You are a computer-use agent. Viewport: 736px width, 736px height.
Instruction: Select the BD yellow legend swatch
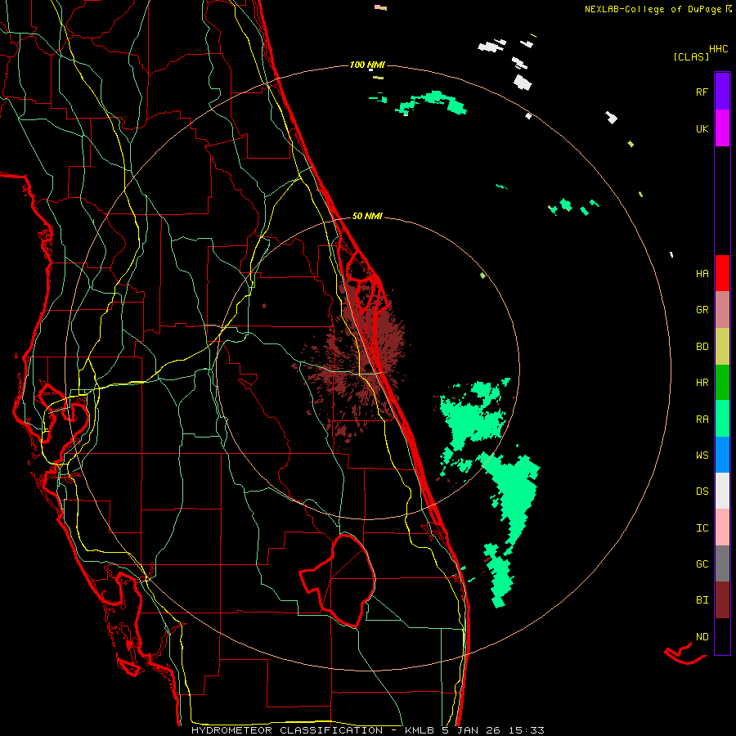(x=722, y=347)
